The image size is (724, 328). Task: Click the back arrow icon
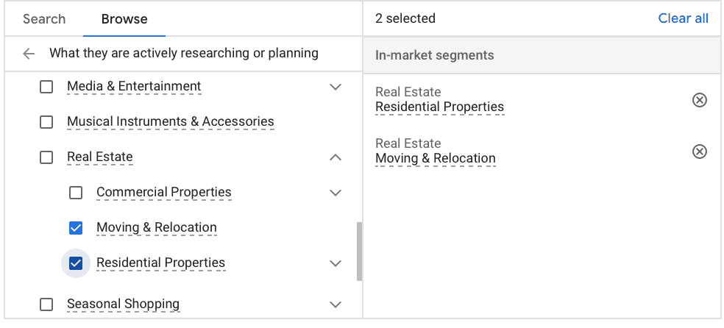pos(29,54)
